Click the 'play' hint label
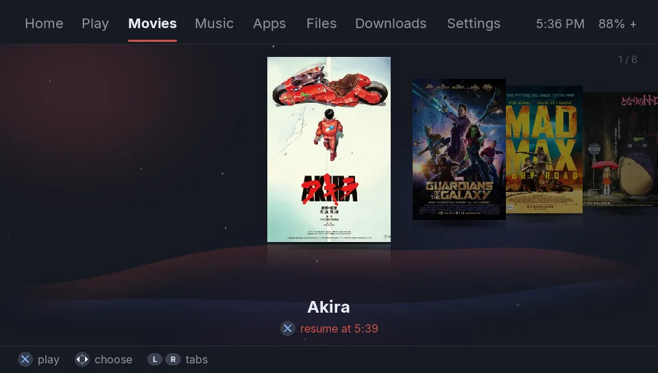The height and width of the screenshot is (373, 658). tap(49, 360)
